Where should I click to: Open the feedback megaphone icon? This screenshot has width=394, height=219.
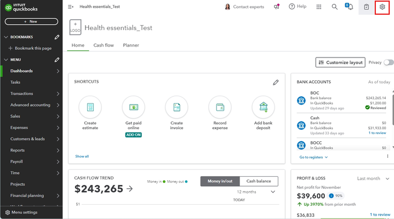click(276, 7)
